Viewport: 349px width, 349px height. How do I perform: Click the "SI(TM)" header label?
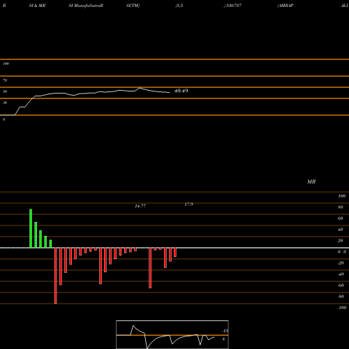point(133,6)
